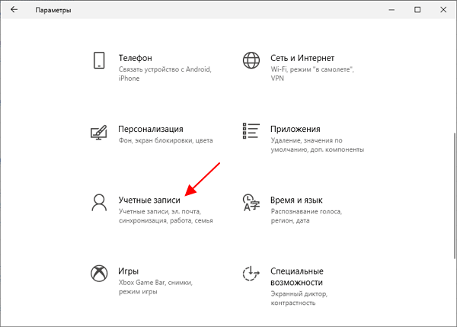Click the Персонализация monitor-and-brush icon
Viewport: 457px width, 327px height.
(99, 133)
